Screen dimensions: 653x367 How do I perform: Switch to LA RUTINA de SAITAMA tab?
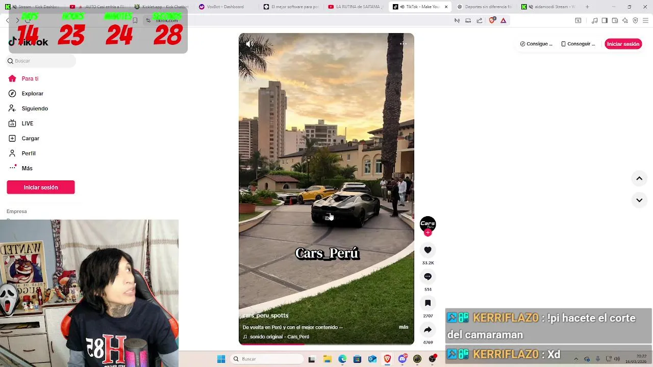(x=356, y=7)
